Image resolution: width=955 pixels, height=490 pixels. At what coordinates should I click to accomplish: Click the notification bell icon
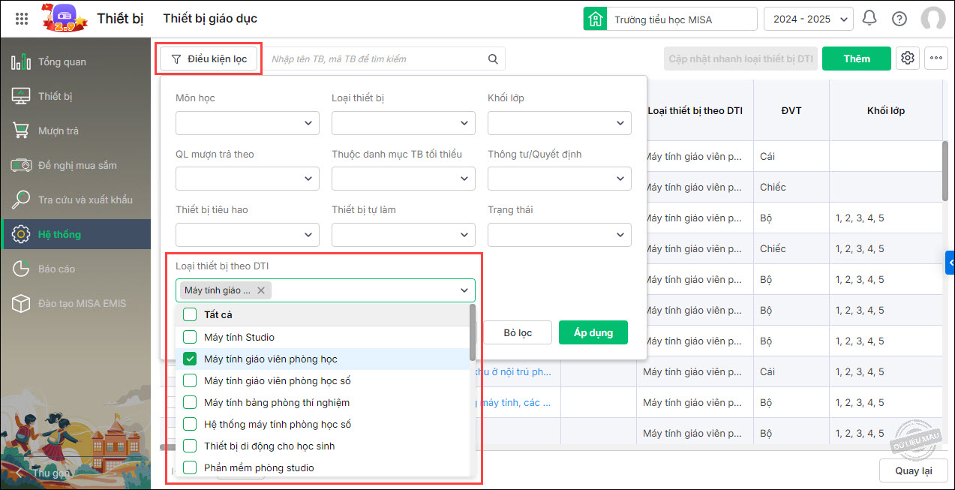869,19
